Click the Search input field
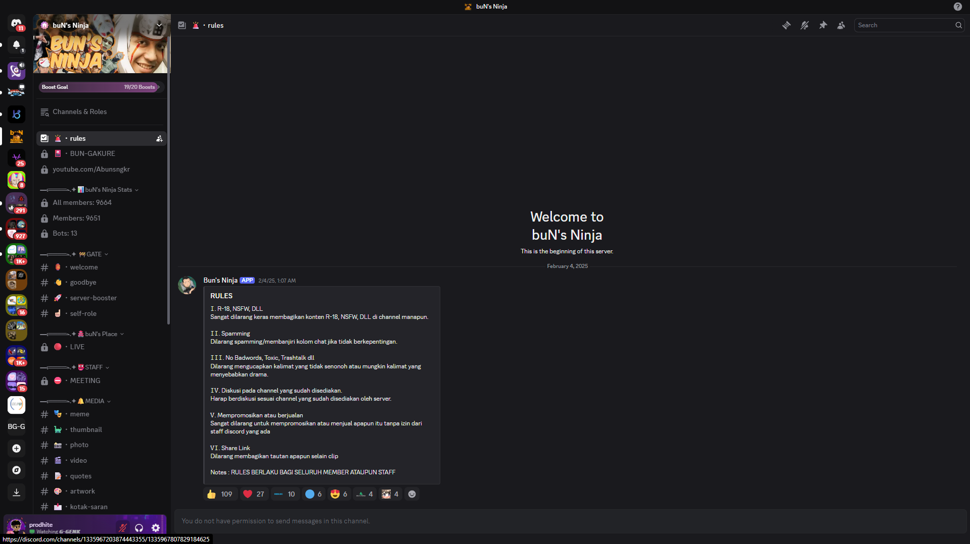Image resolution: width=970 pixels, height=544 pixels. (909, 25)
